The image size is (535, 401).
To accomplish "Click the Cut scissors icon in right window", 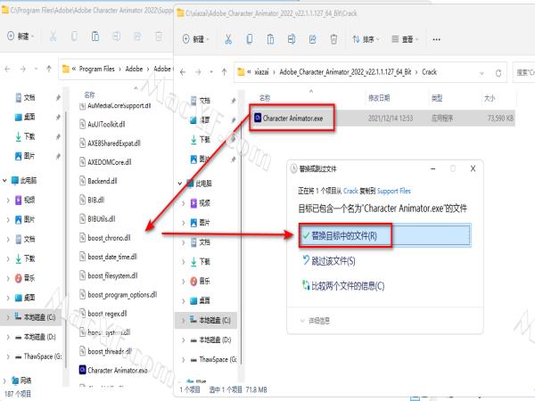I will [228, 39].
